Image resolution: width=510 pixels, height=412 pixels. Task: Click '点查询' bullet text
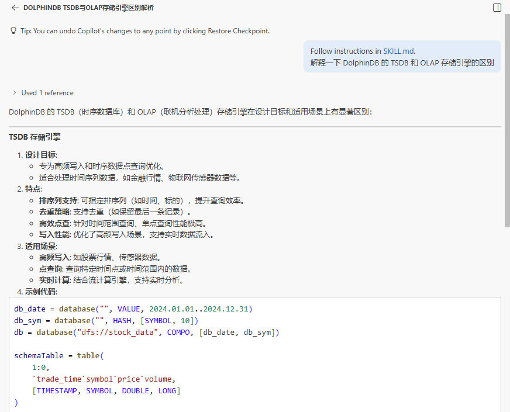[x=51, y=269]
